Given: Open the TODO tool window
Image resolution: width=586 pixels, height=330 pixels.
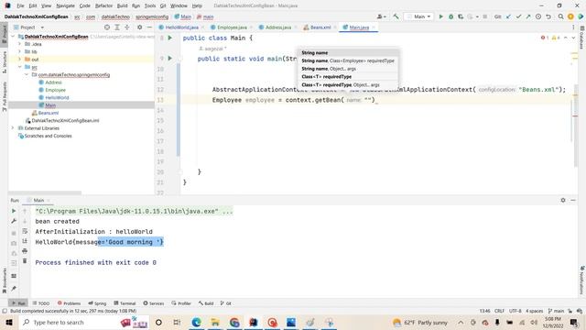Looking at the screenshot, I should [41, 303].
